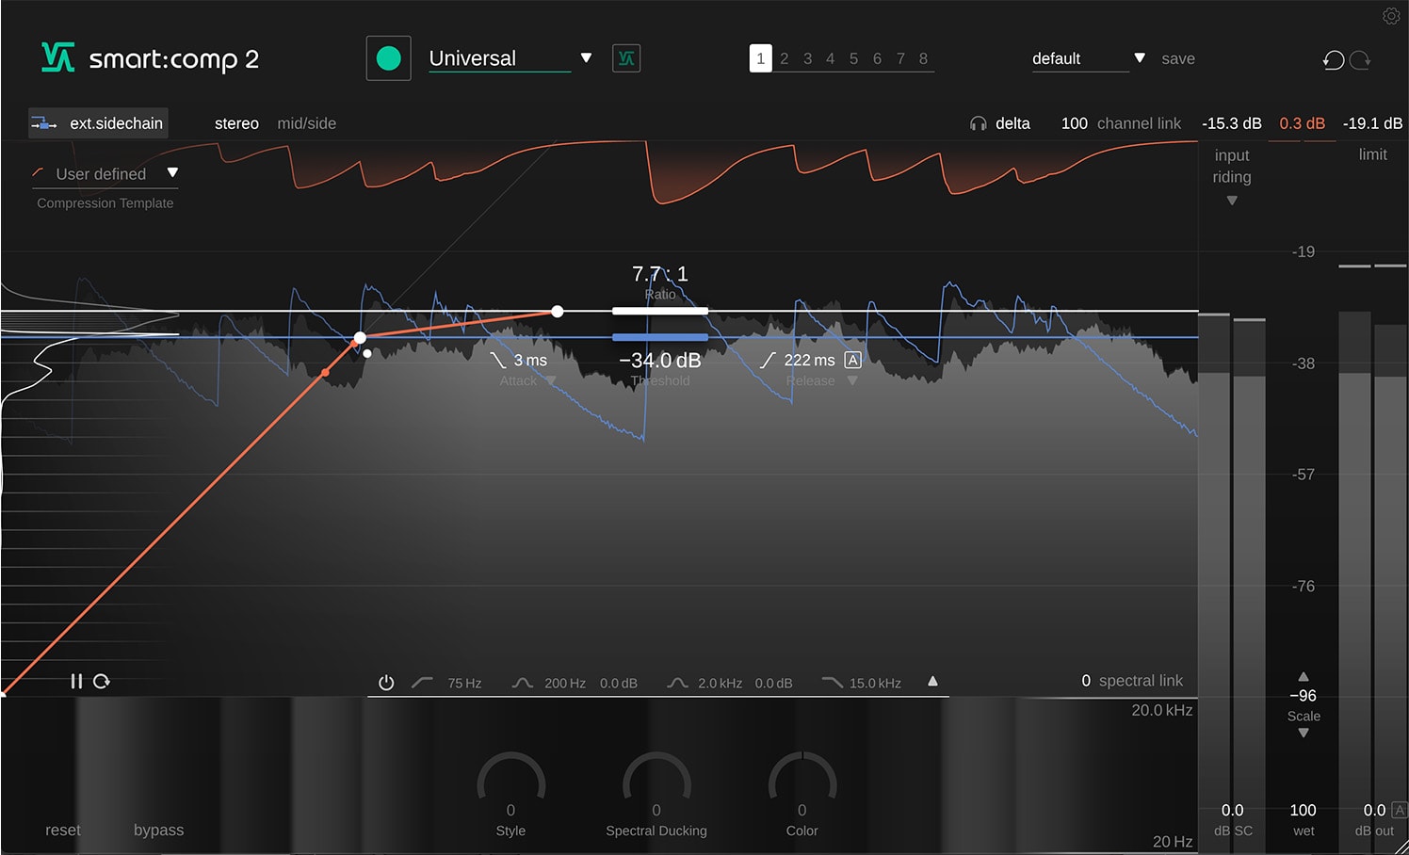This screenshot has height=855, width=1409.
Task: Click the -34.0 dB threshold value
Action: (x=659, y=361)
